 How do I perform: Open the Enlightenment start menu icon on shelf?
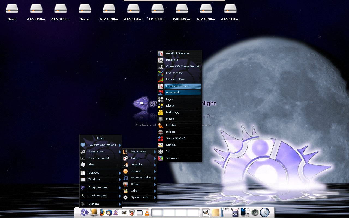click(85, 212)
